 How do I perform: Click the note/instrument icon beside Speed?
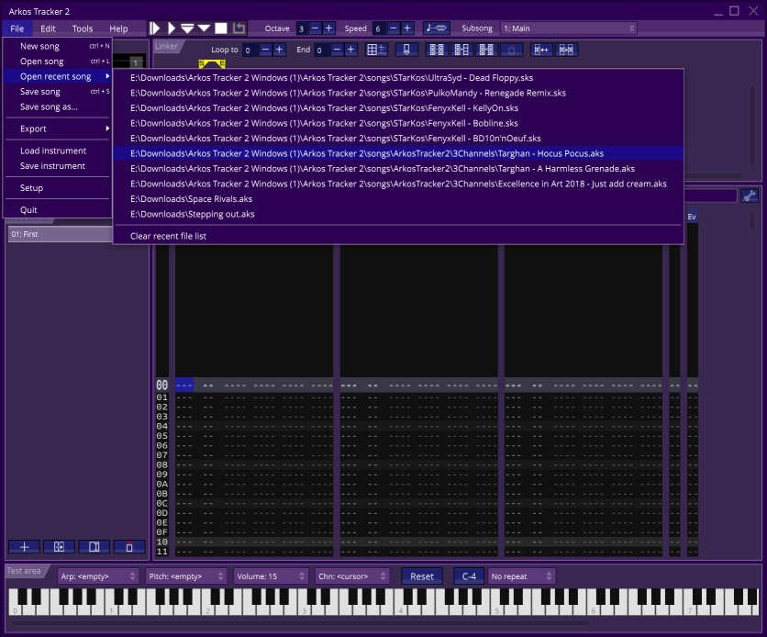(436, 28)
